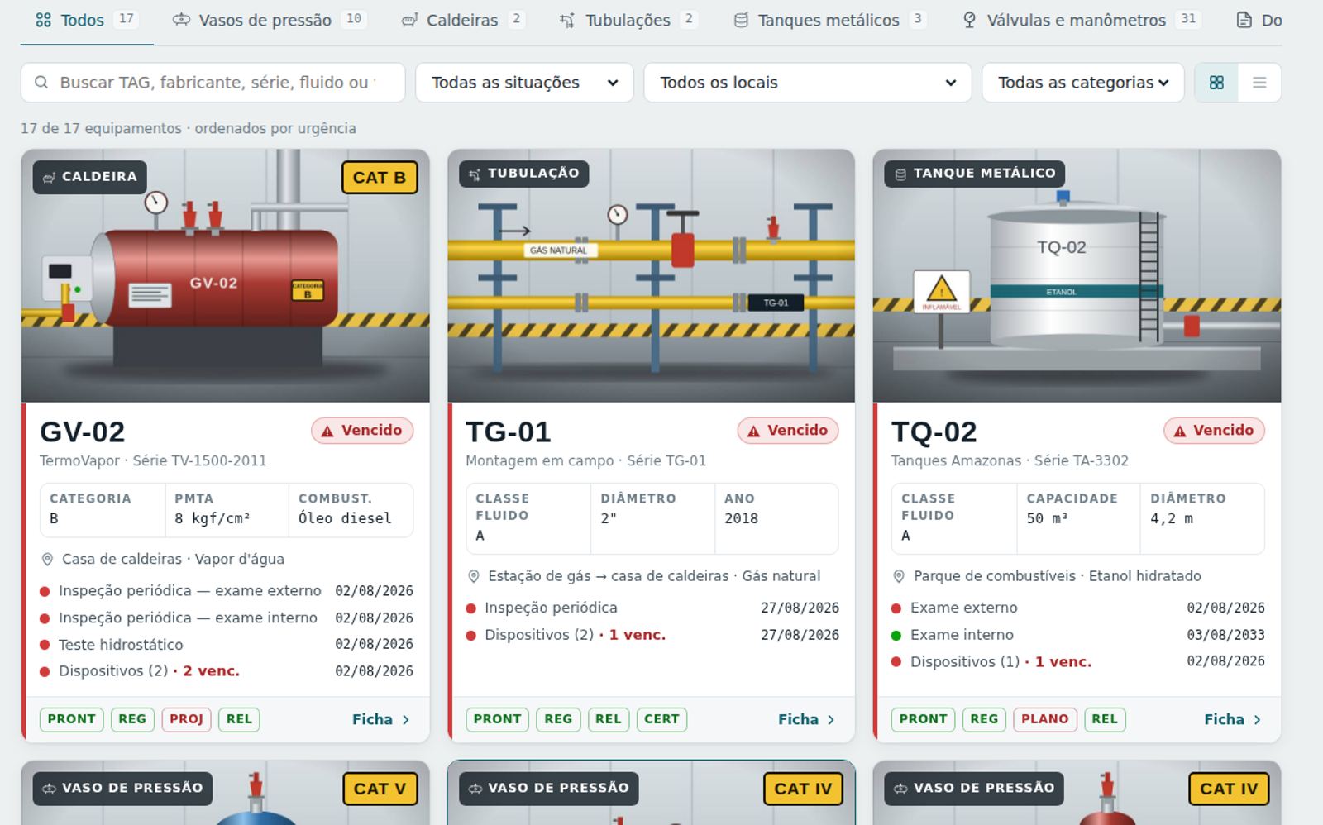This screenshot has height=825, width=1323.
Task: Click the location pin icon on TG-01
Action: (x=473, y=576)
